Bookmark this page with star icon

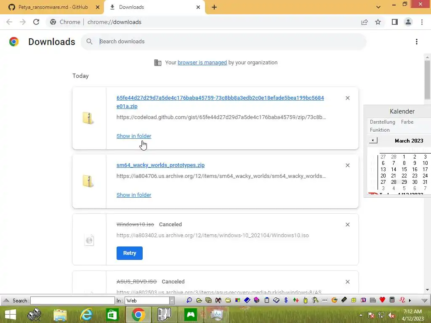[378, 22]
